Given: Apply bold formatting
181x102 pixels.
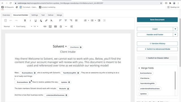Looking at the screenshot, I should click(x=25, y=20).
